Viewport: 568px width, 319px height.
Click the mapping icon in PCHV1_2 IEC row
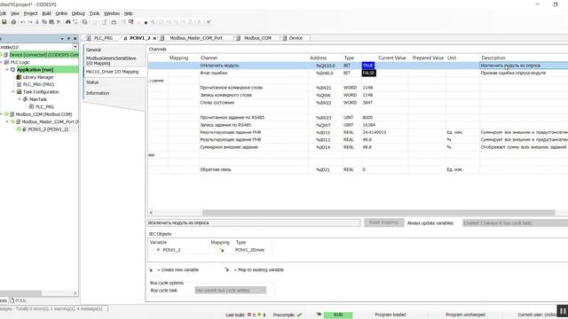pyautogui.click(x=222, y=250)
